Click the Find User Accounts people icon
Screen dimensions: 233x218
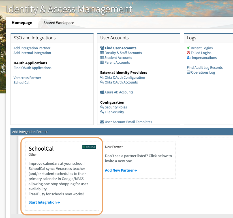102,48
